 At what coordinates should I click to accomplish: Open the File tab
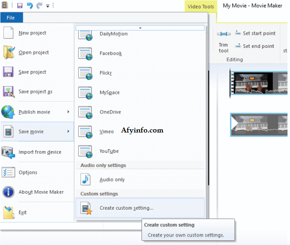(12, 18)
